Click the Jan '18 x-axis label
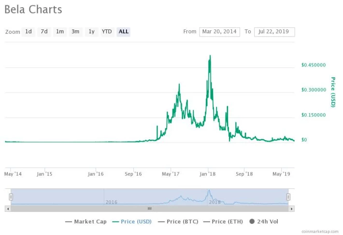Viewport: 343px width, 235px height. (208, 174)
